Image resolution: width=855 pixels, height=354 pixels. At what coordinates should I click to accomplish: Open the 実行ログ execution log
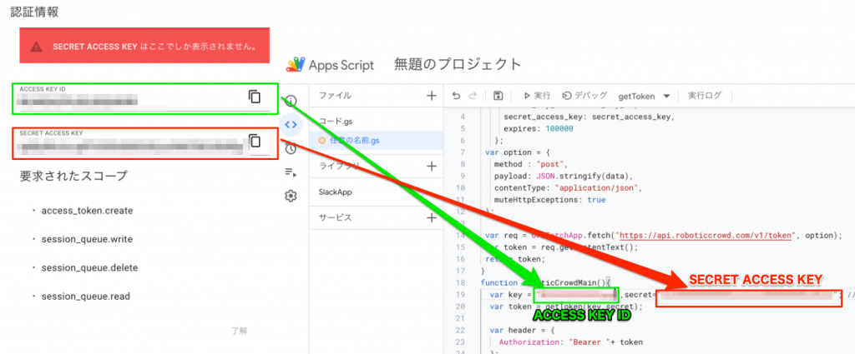(x=705, y=96)
